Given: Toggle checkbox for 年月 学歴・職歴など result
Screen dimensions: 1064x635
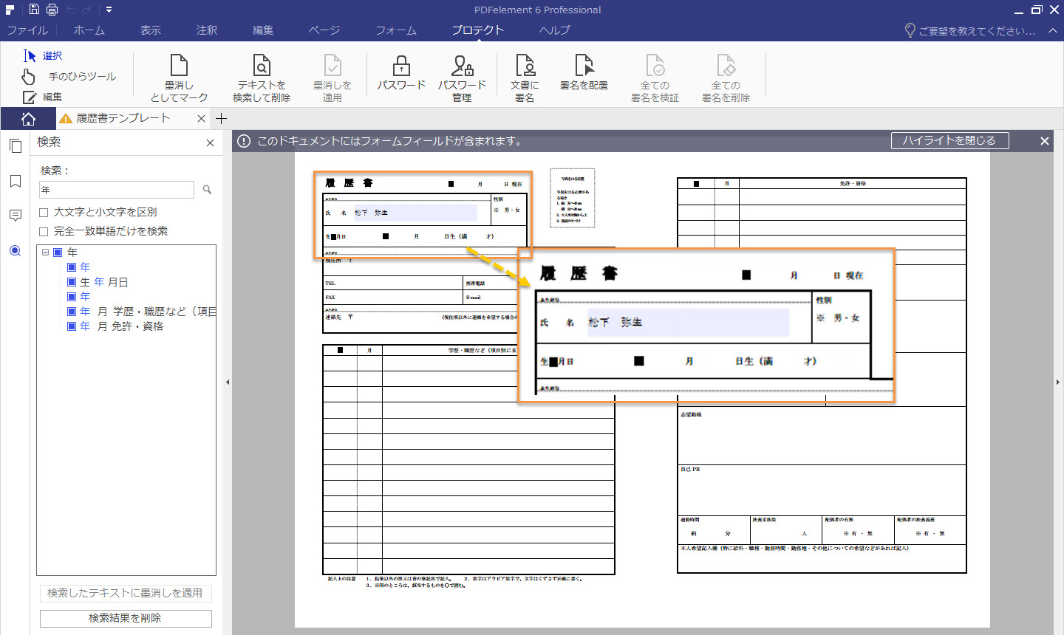Looking at the screenshot, I should (x=72, y=312).
